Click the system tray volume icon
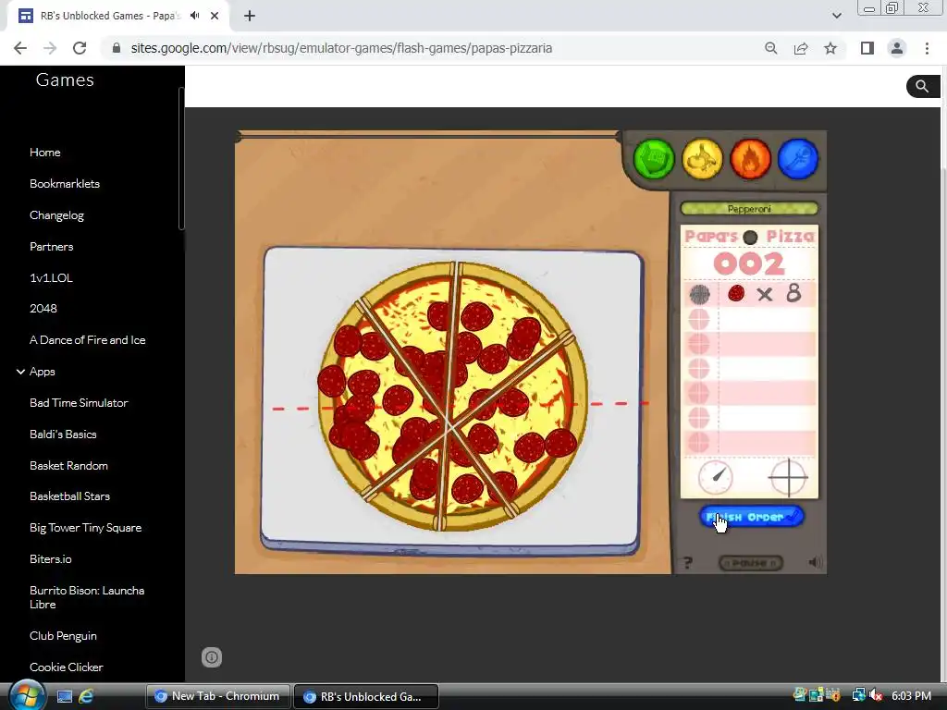Screen dimensions: 947x710 coord(876,696)
